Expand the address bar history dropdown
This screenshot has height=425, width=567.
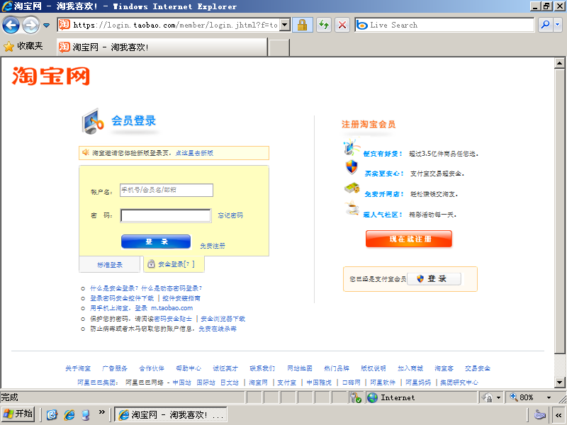pos(285,25)
